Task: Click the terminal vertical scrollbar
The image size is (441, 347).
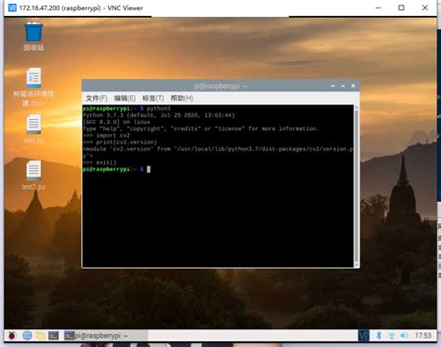Action: (356, 186)
